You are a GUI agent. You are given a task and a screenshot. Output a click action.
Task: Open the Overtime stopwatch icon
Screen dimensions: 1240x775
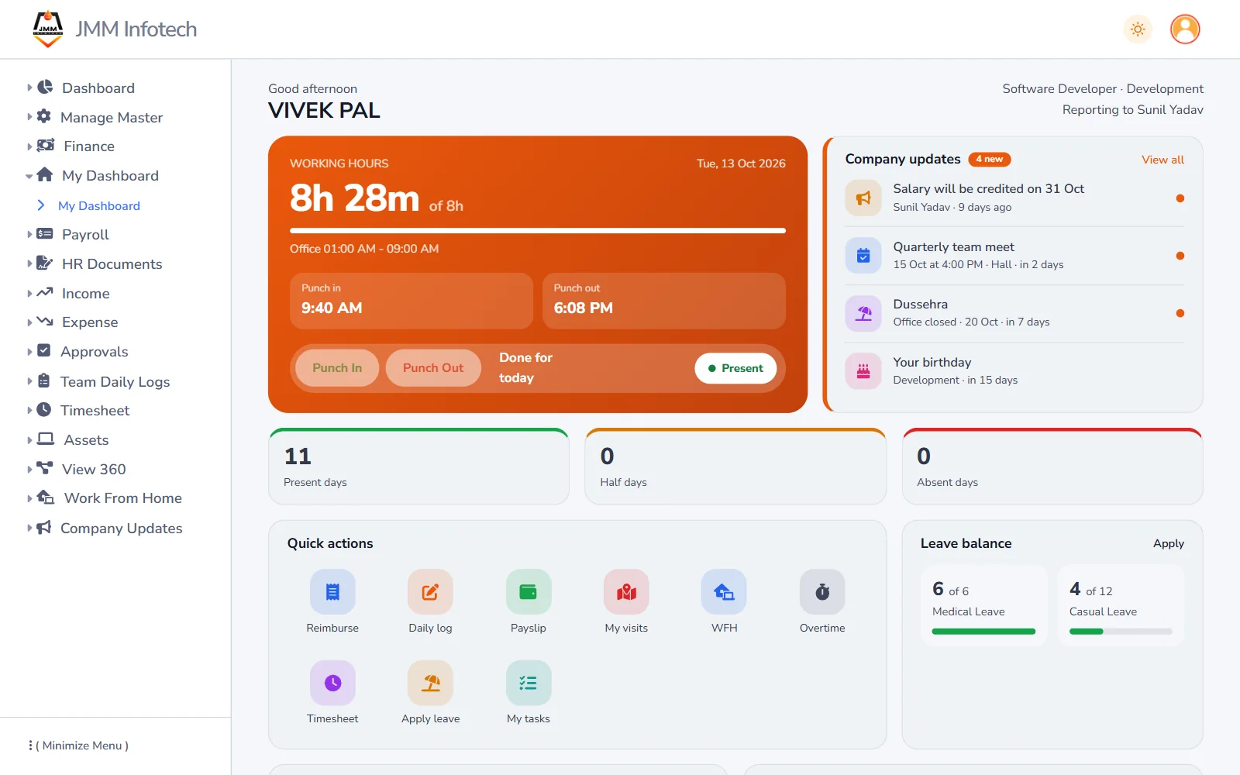pos(822,592)
